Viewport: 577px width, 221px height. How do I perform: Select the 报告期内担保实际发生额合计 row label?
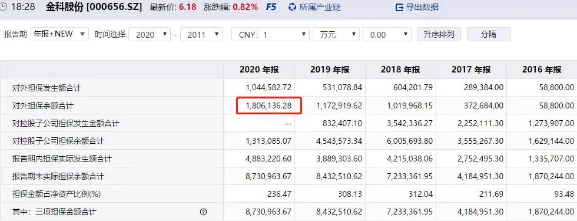62,159
